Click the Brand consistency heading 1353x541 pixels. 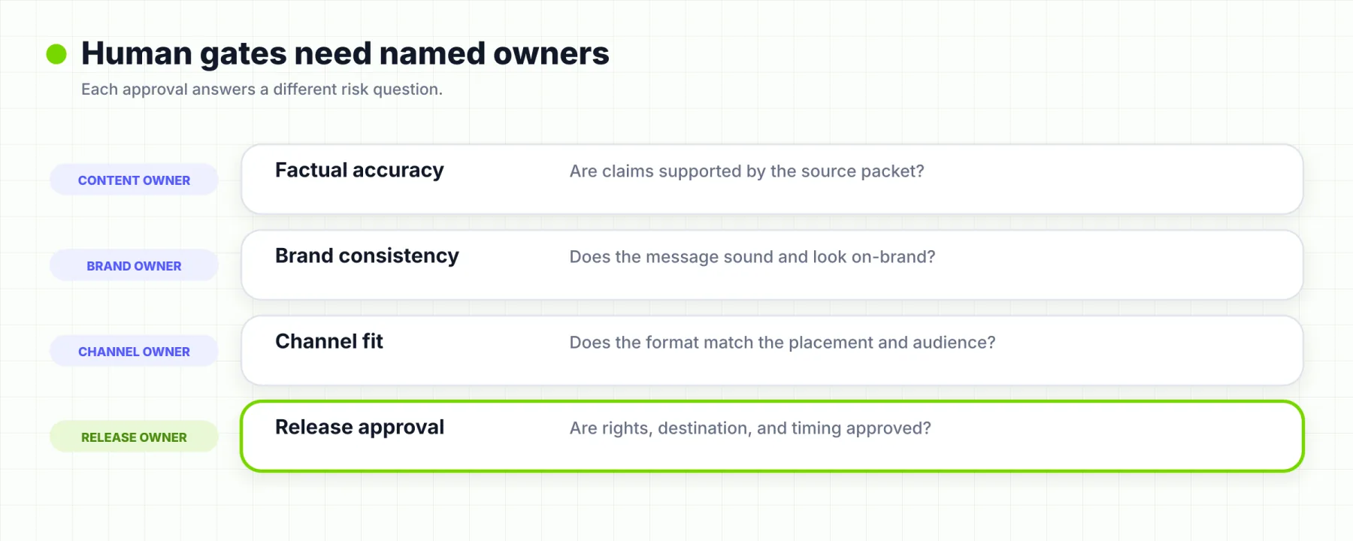(x=367, y=256)
